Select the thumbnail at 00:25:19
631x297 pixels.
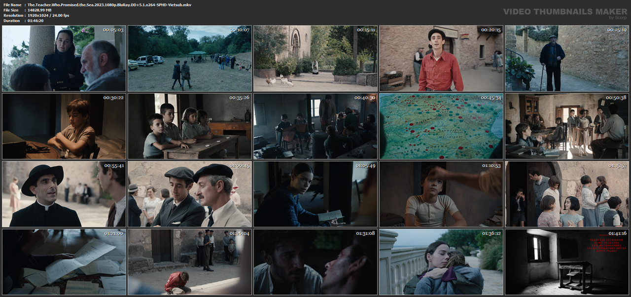coord(567,59)
